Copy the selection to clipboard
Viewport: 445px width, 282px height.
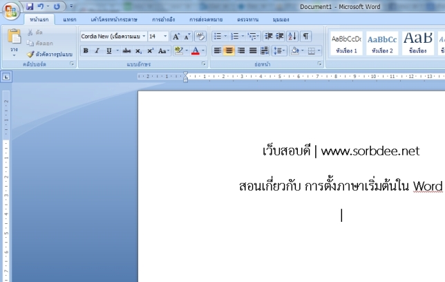pyautogui.click(x=40, y=43)
